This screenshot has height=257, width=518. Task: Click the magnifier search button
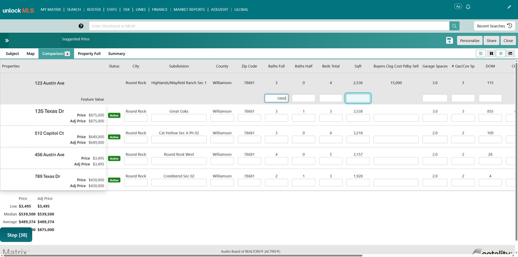tap(454, 26)
